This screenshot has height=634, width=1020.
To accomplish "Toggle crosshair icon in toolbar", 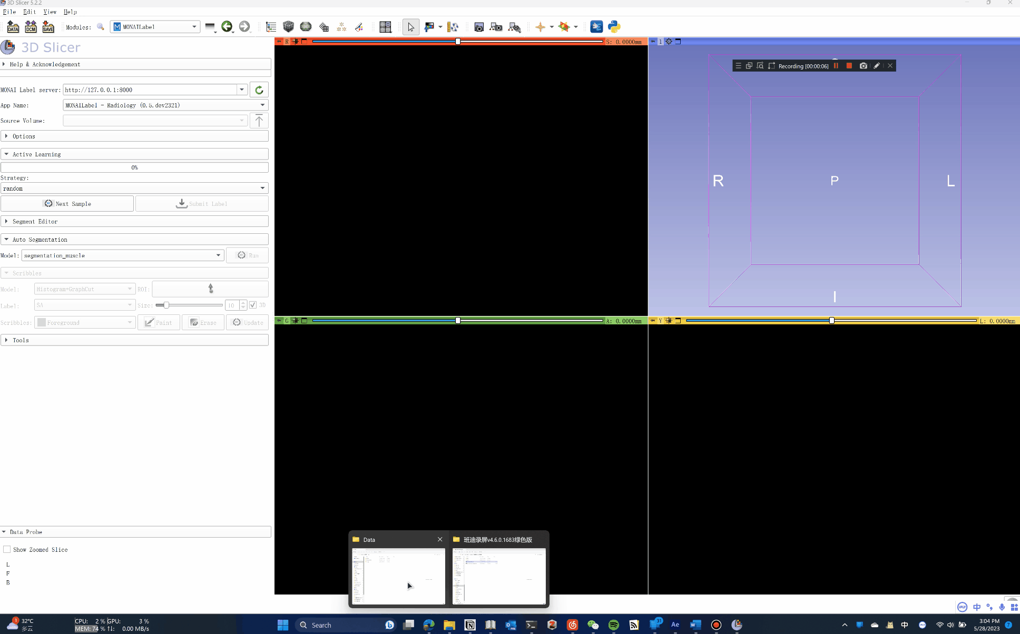I will click(540, 27).
